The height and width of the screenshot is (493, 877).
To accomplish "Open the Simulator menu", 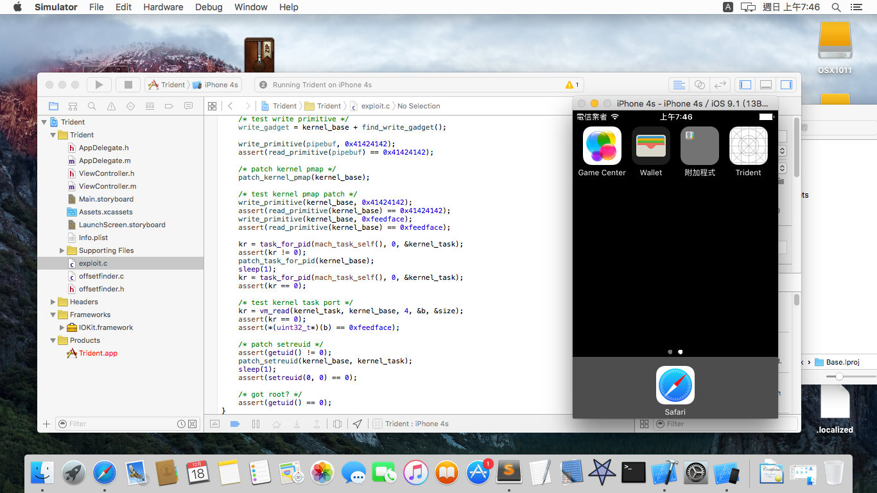I will pos(56,7).
